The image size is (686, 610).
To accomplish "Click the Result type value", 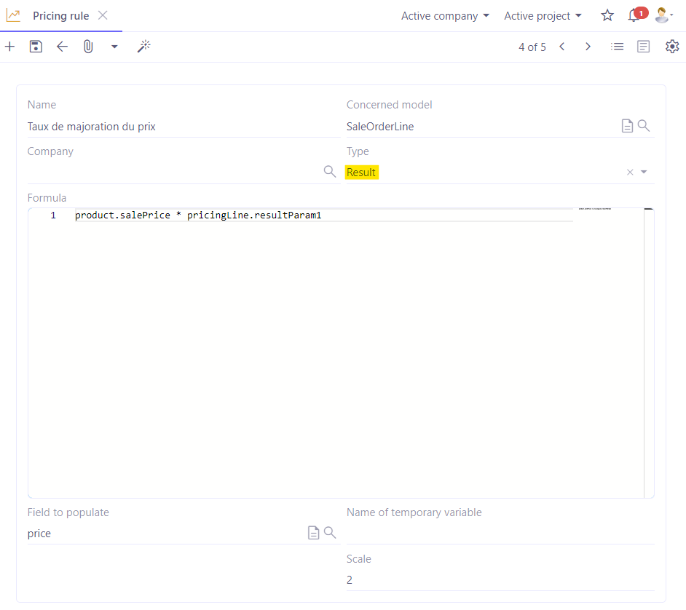I will (x=361, y=173).
